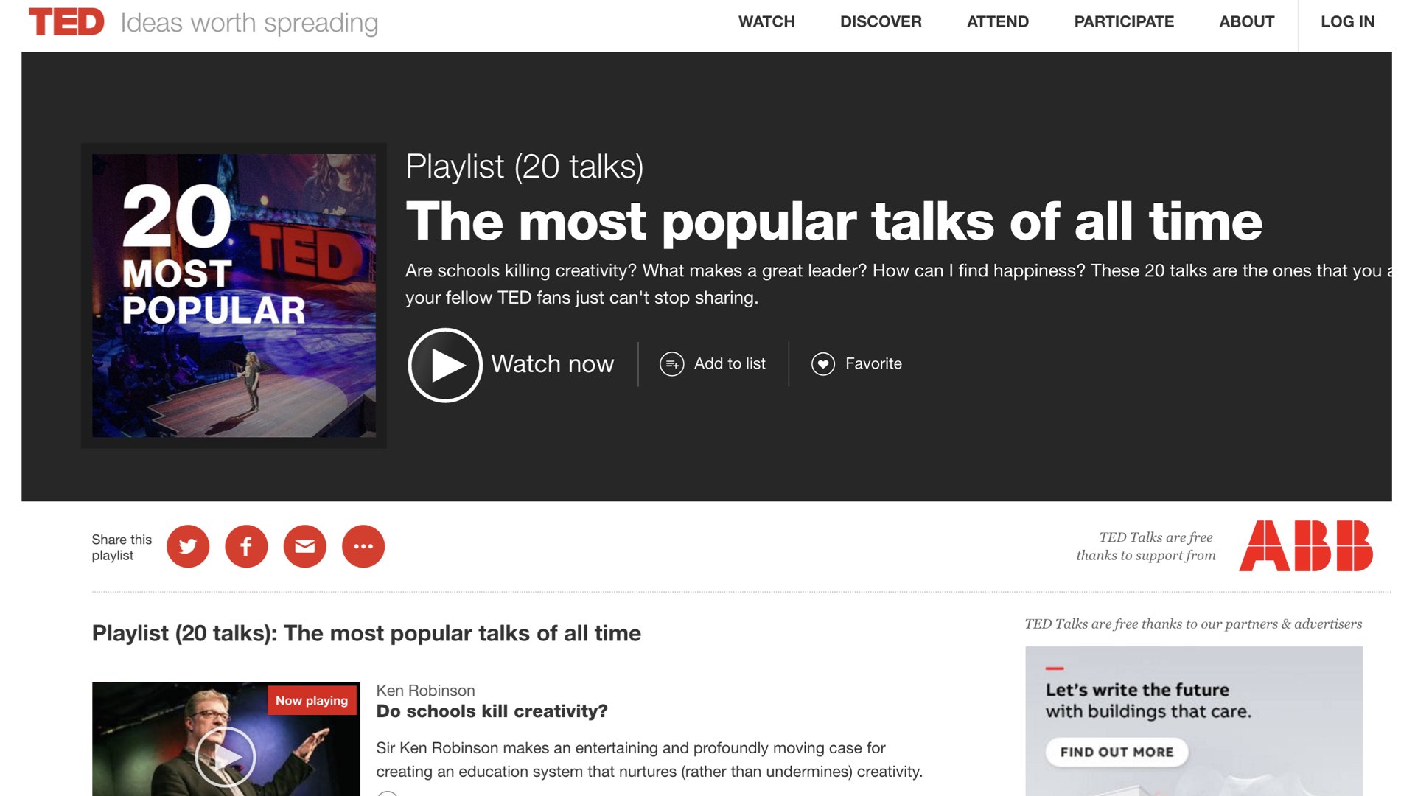Click FIND OUT MORE in the ad

1117,752
